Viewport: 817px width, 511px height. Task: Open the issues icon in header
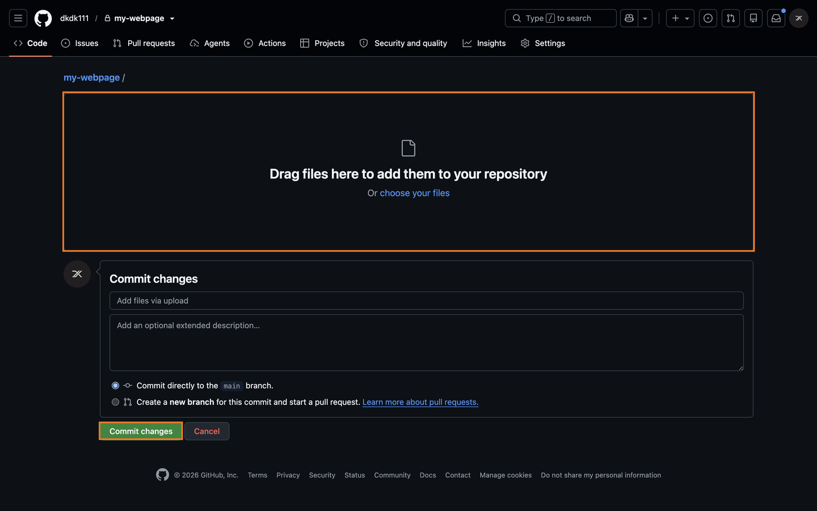(708, 18)
